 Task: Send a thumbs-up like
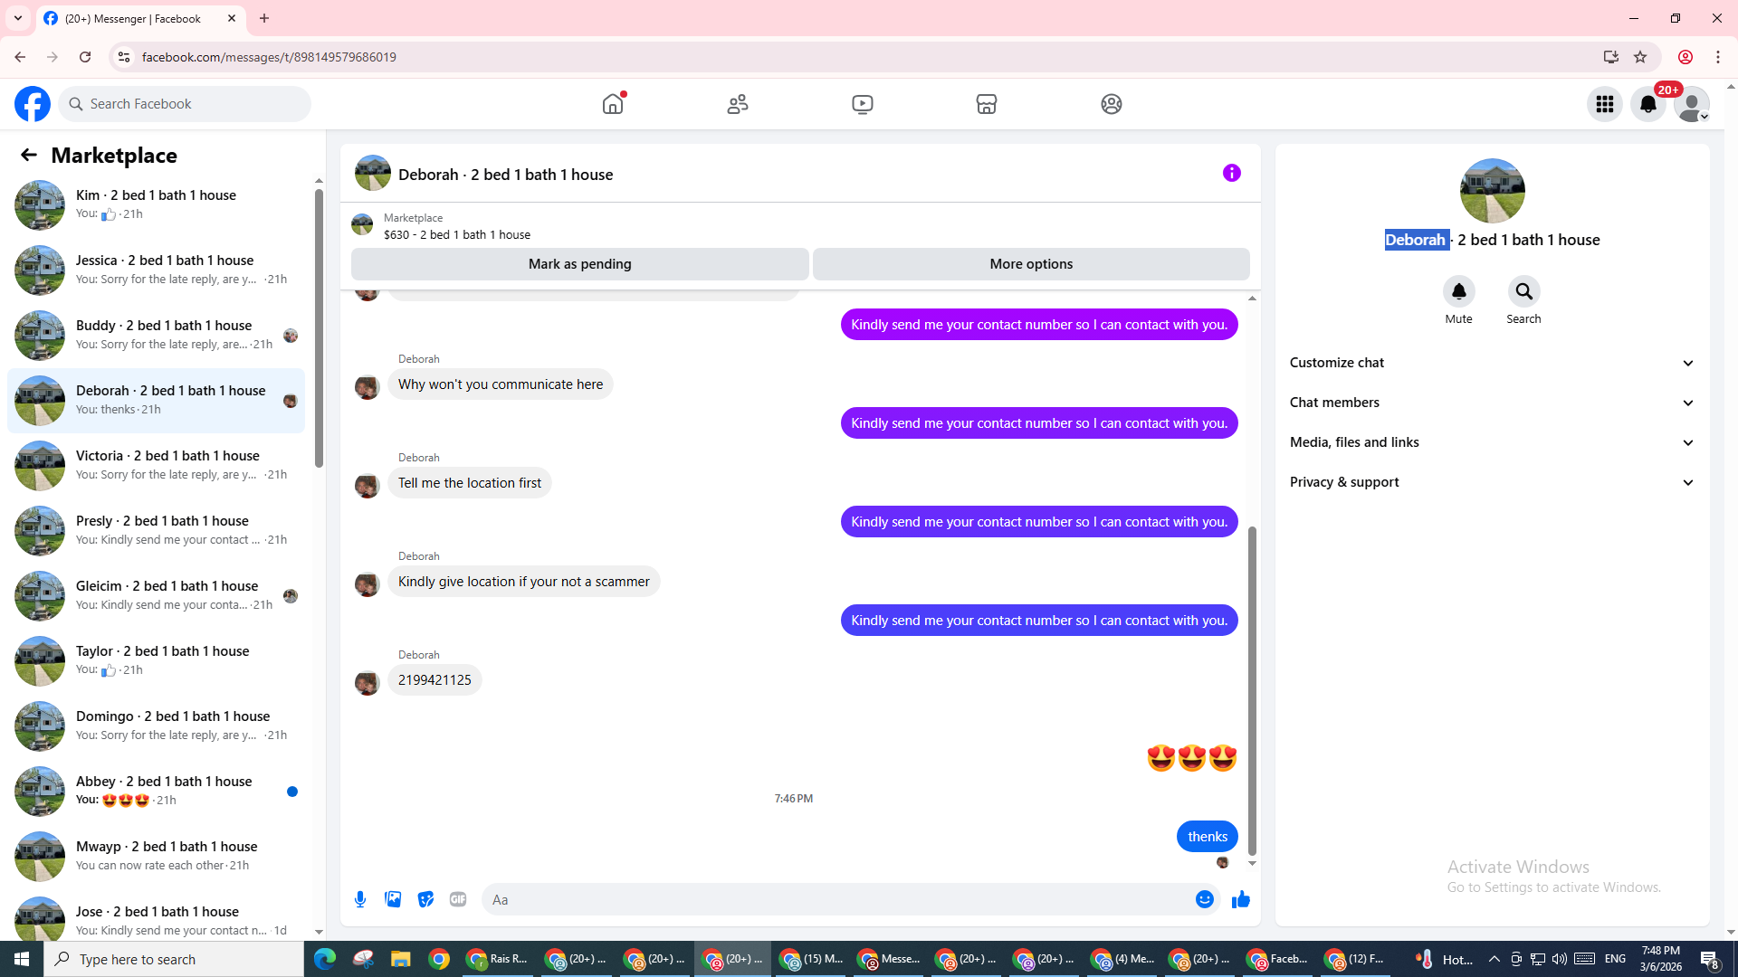[1240, 899]
